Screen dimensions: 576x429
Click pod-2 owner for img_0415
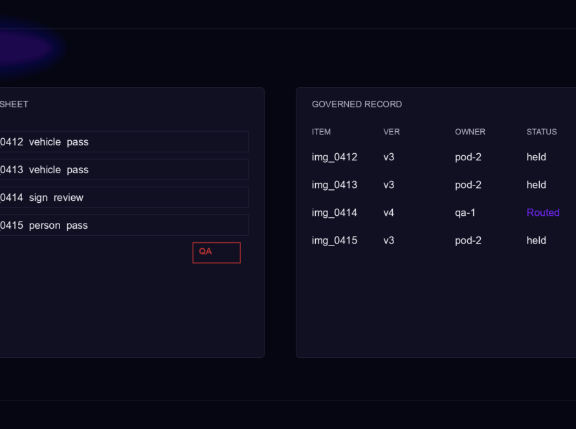pyautogui.click(x=468, y=241)
